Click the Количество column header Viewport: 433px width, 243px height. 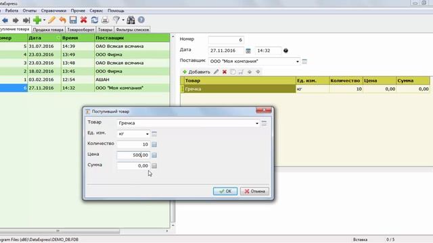[346, 81]
